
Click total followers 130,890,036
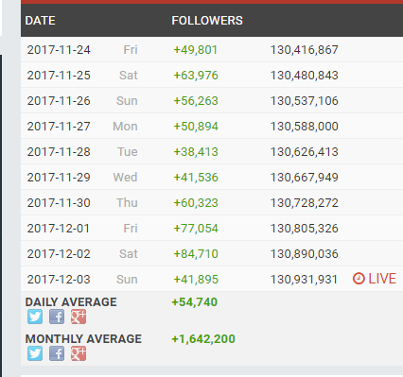pyautogui.click(x=305, y=254)
